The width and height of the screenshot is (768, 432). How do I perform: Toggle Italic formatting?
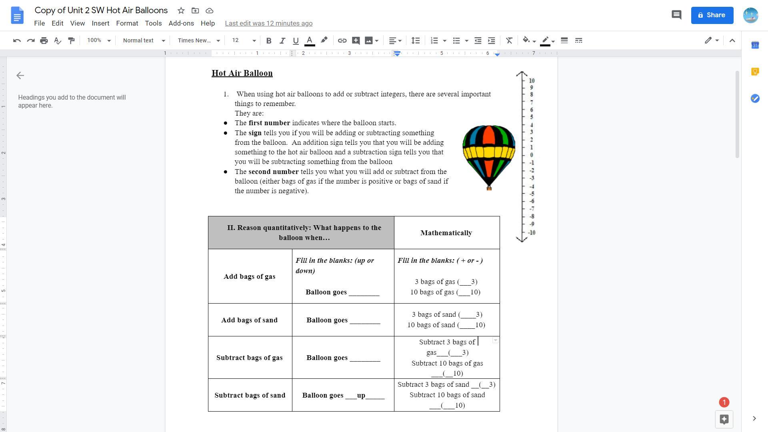coord(282,40)
